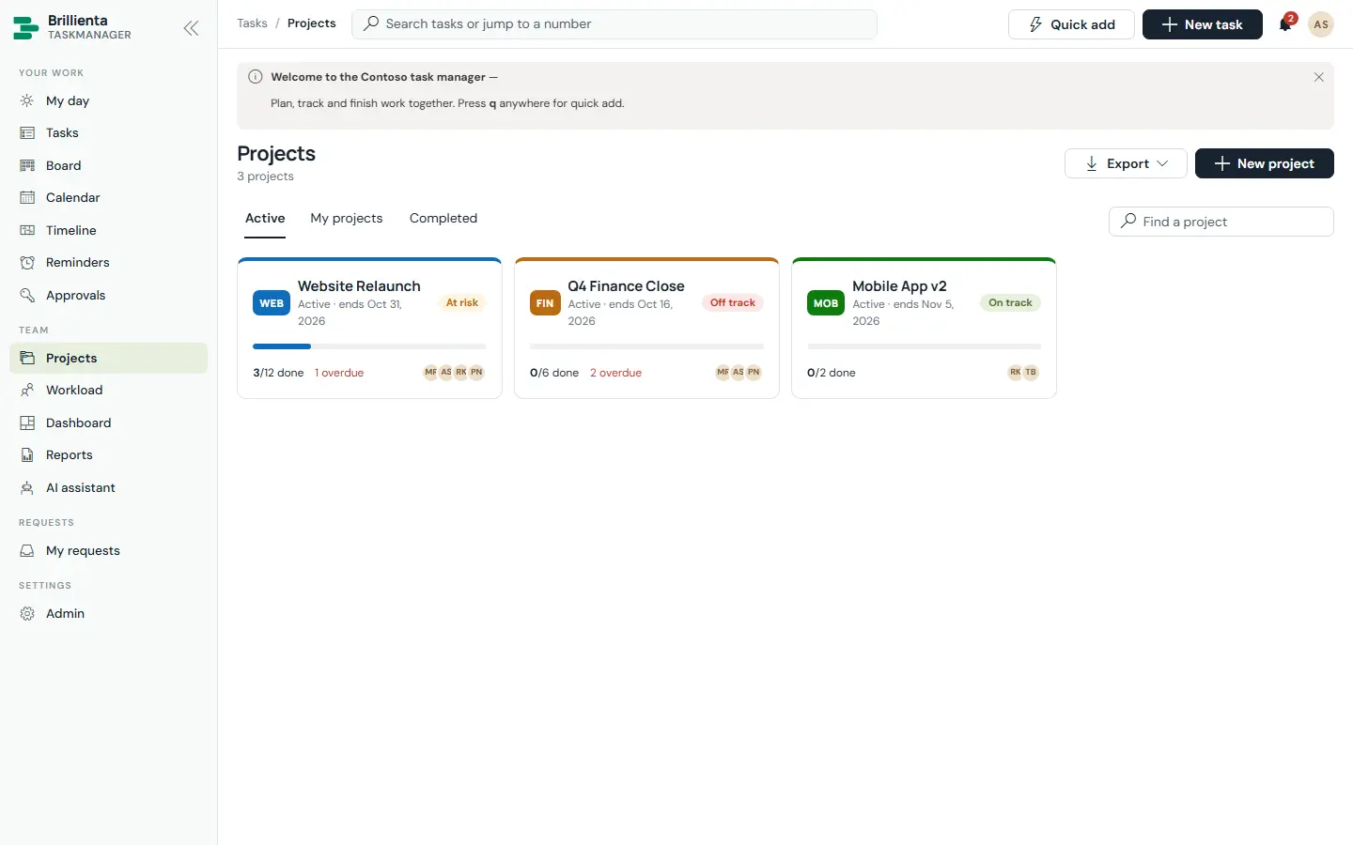Switch to the My projects tab

347,218
